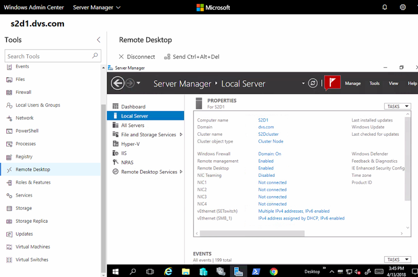The image size is (418, 277).
Task: Click the Properties vertical scrollbar thumb
Action: (408, 159)
